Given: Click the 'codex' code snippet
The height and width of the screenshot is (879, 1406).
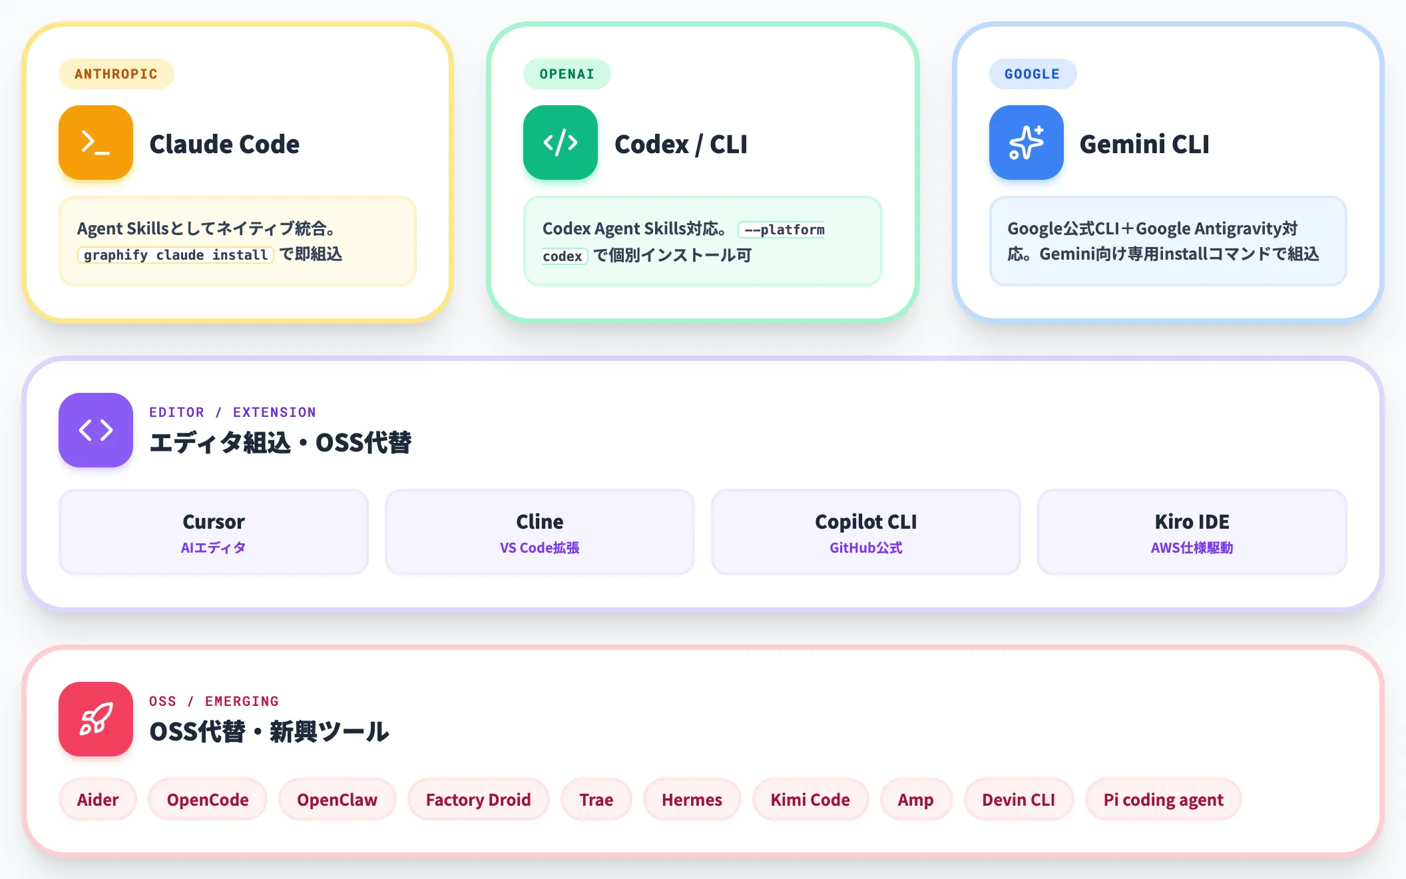Looking at the screenshot, I should point(565,256).
